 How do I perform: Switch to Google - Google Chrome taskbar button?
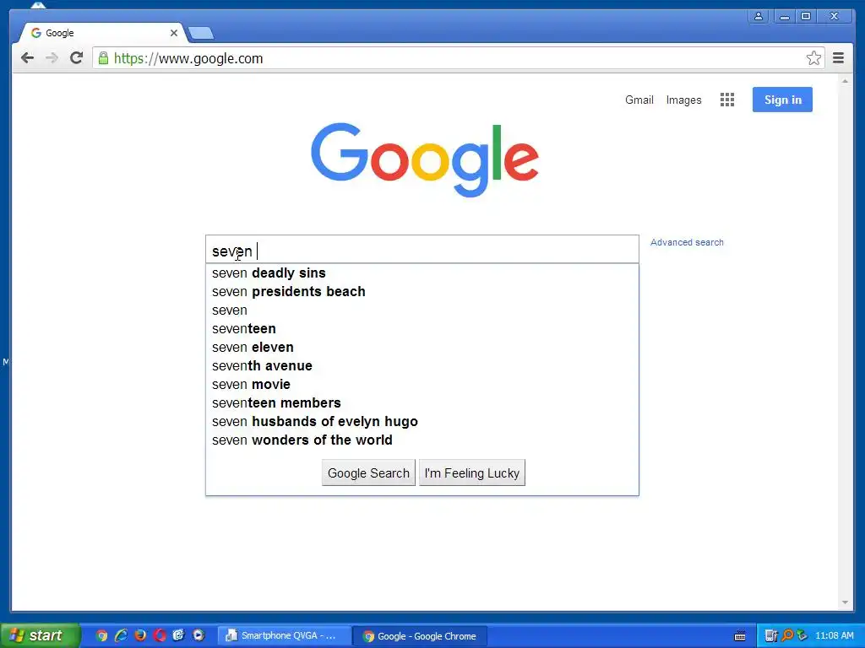click(419, 636)
